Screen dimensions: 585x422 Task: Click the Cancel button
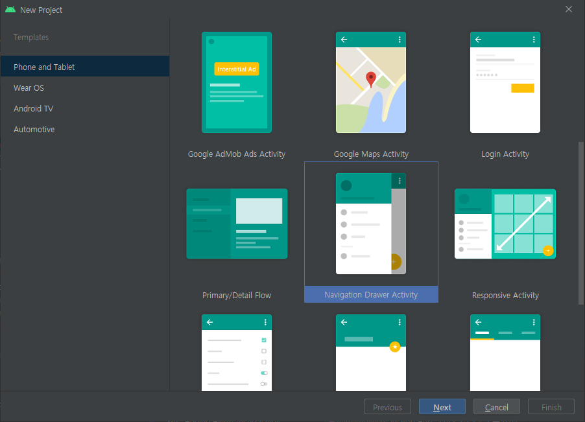tap(497, 406)
